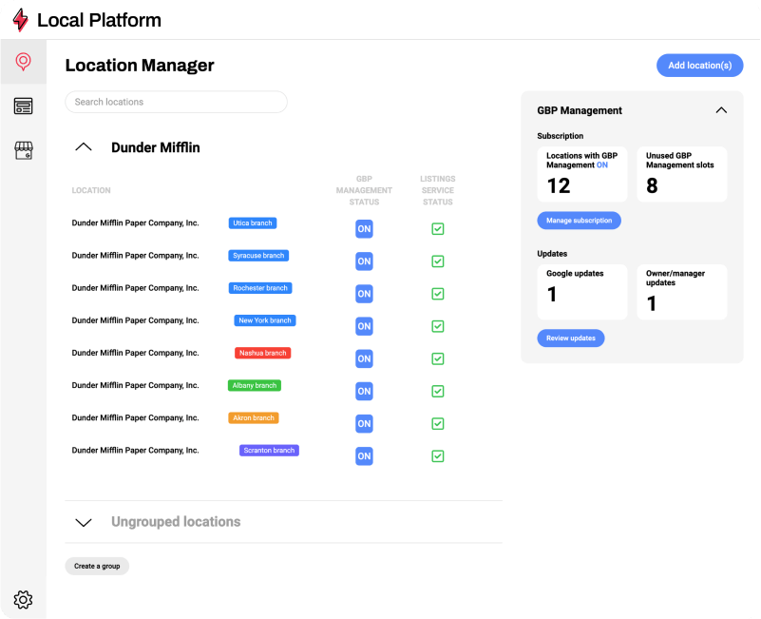Screen dimensions: 761x619
Task: Click Review updates button
Action: (571, 339)
